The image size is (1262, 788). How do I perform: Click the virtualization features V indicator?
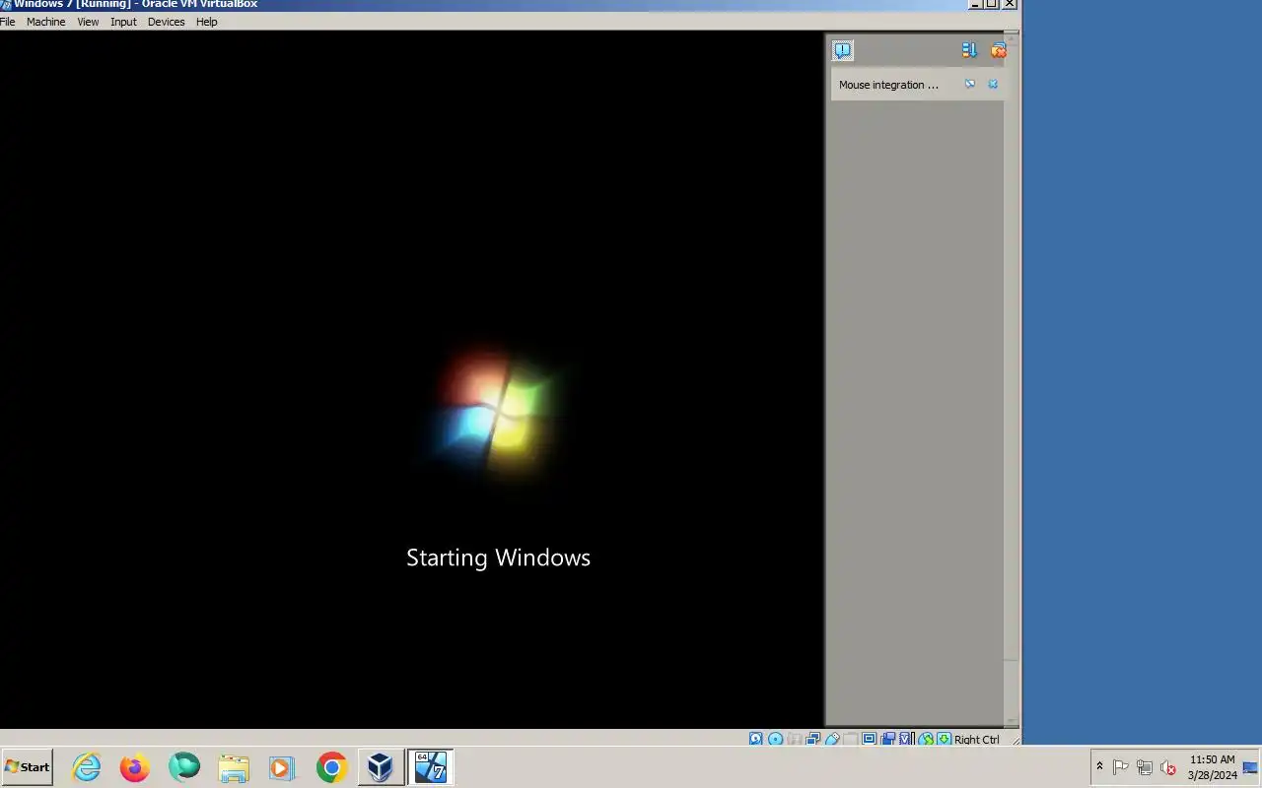(x=906, y=739)
